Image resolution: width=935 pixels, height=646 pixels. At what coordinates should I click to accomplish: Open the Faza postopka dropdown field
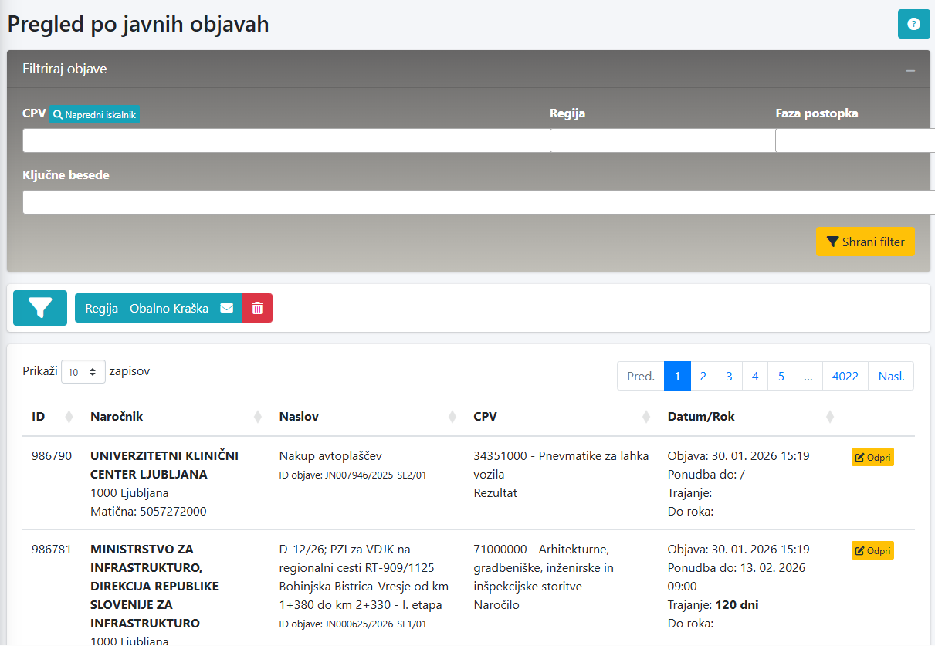click(854, 140)
